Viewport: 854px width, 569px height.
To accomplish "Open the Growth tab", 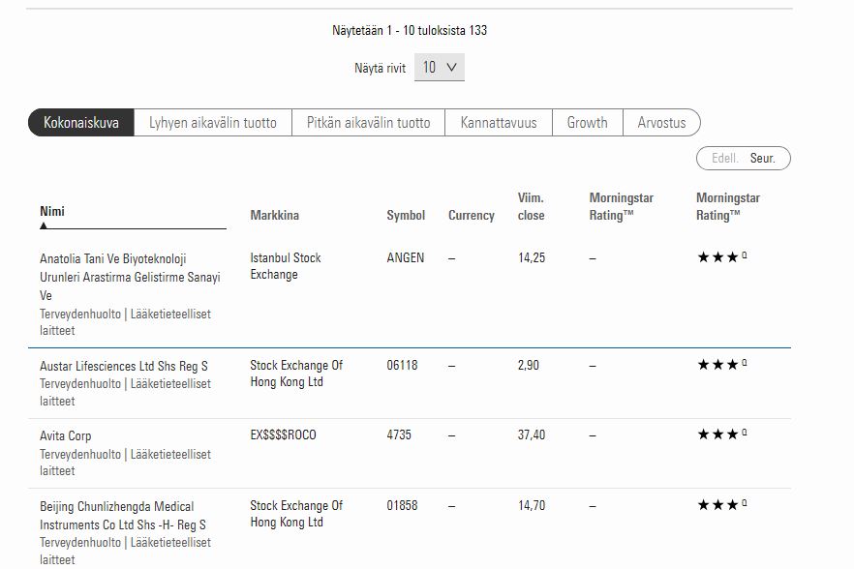I will click(587, 123).
